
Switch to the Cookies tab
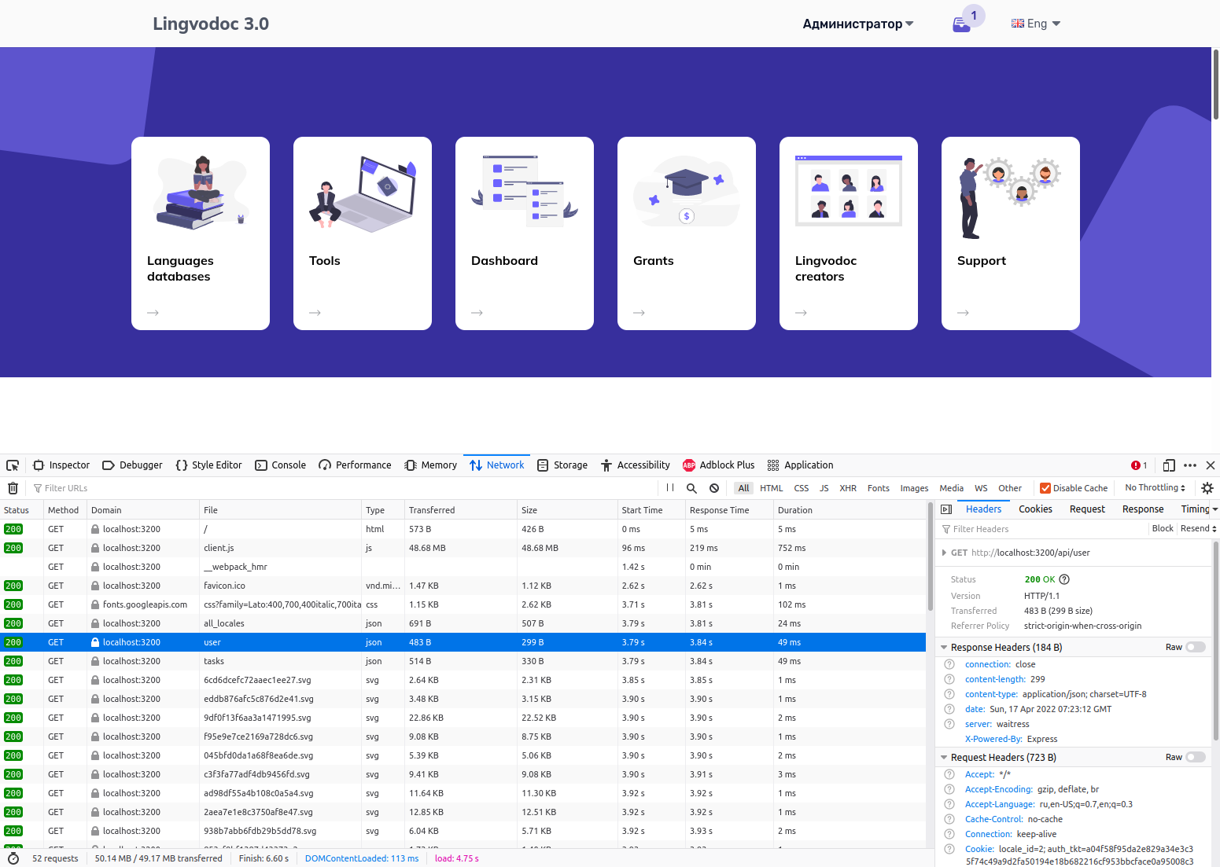[1034, 509]
